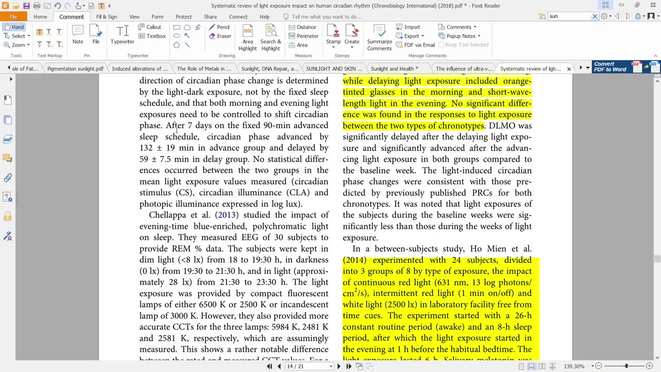The image size is (661, 372).
Task: Click the Note comment tool
Action: pos(77,35)
